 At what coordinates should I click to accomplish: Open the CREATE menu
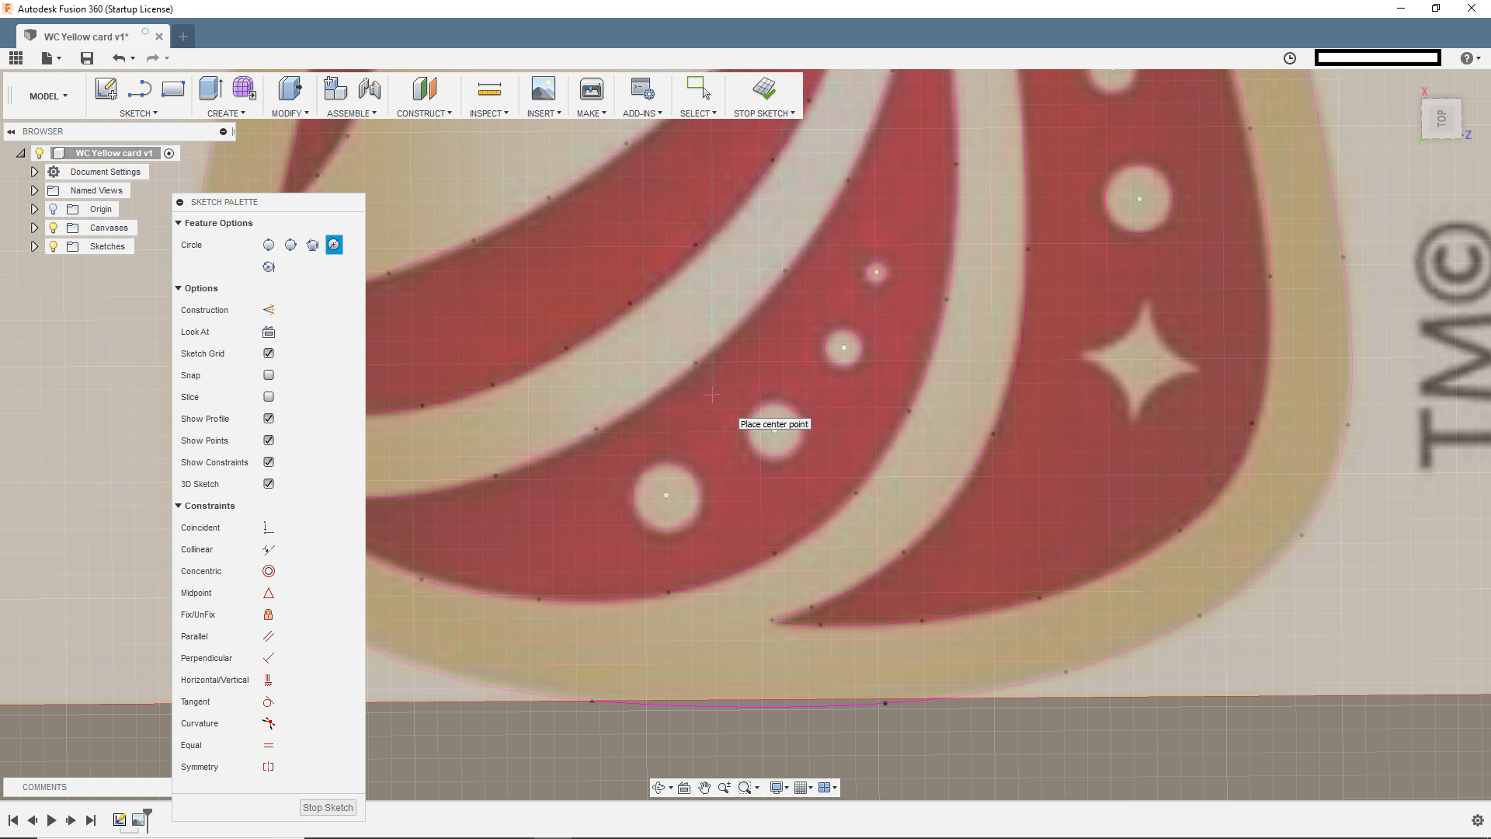click(x=226, y=113)
